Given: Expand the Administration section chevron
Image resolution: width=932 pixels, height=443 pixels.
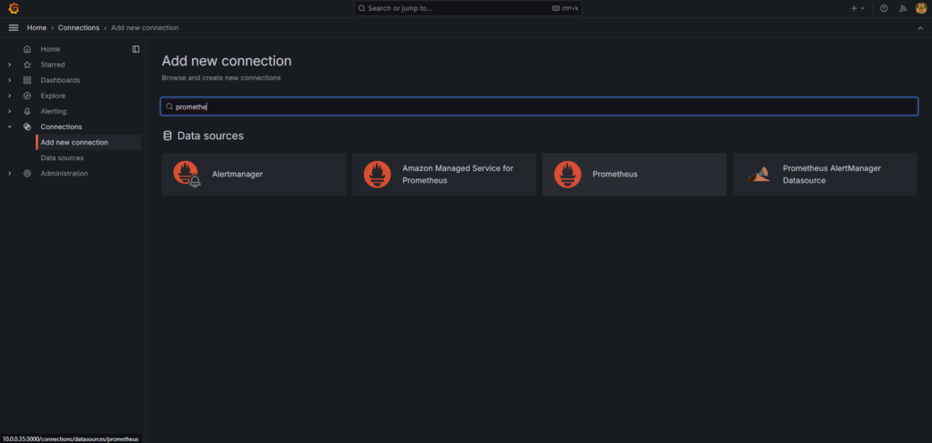Looking at the screenshot, I should pyautogui.click(x=9, y=174).
